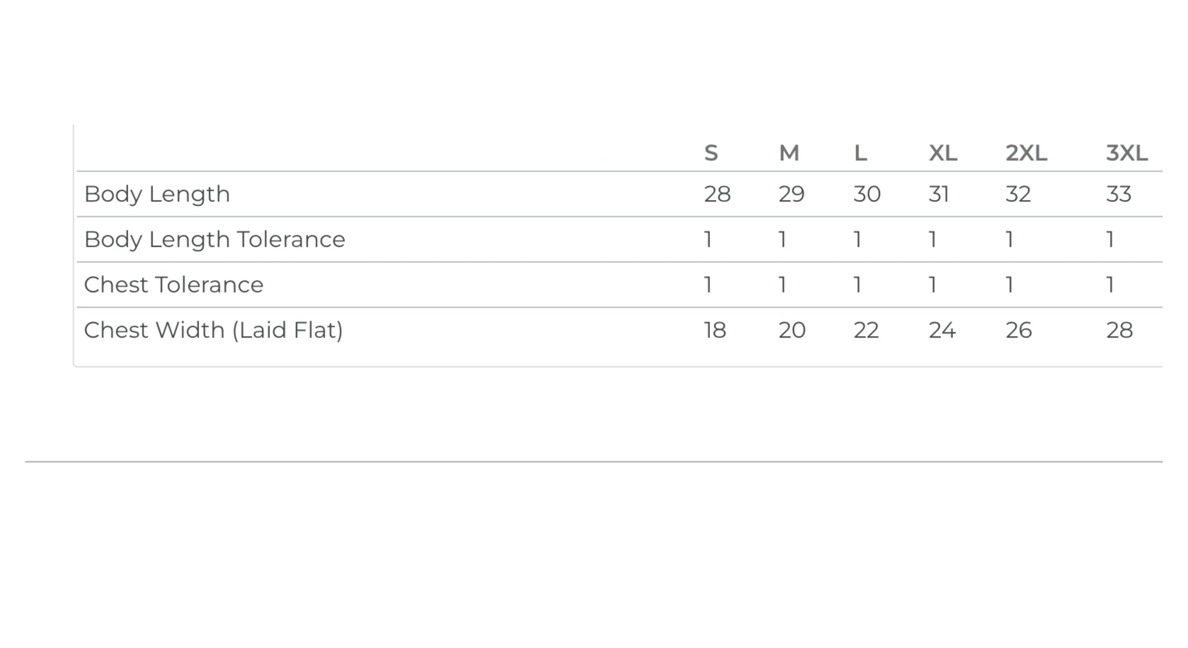
Task: Click chest width value 22 for L
Action: (866, 331)
